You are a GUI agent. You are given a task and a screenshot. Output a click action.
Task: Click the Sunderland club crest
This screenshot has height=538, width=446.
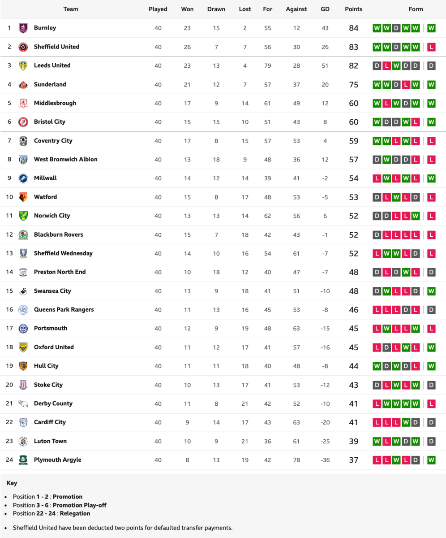click(23, 85)
